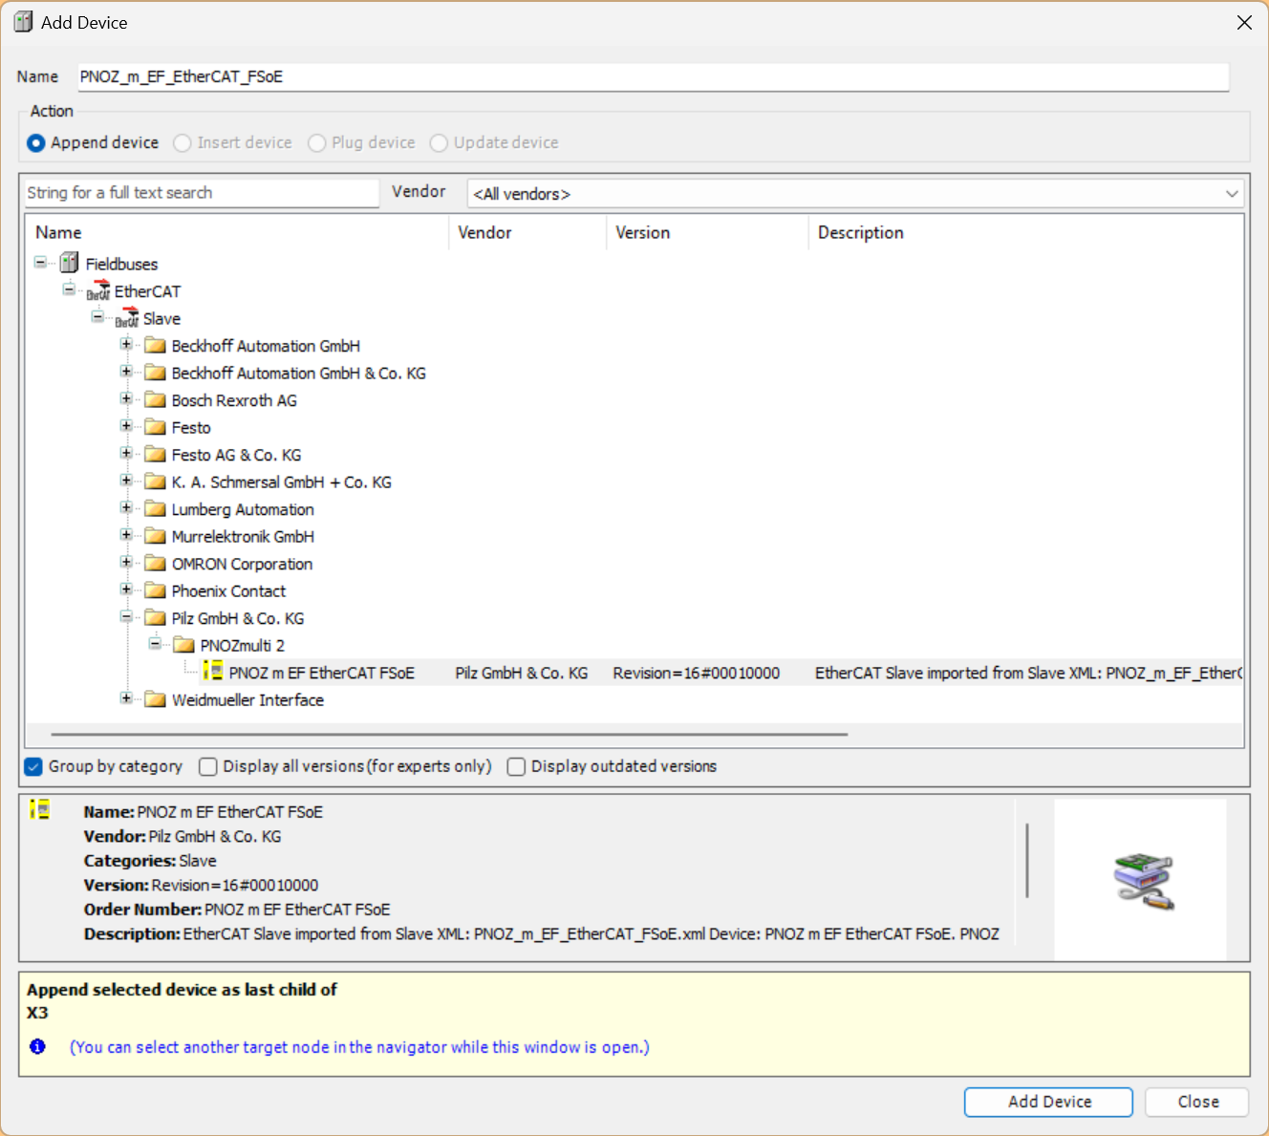Click the horizontal scrollbar of the device tree
This screenshot has width=1269, height=1136.
(x=449, y=734)
